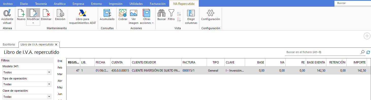
Task: Open Libro para requerimientos AEAT
Action: [82, 17]
